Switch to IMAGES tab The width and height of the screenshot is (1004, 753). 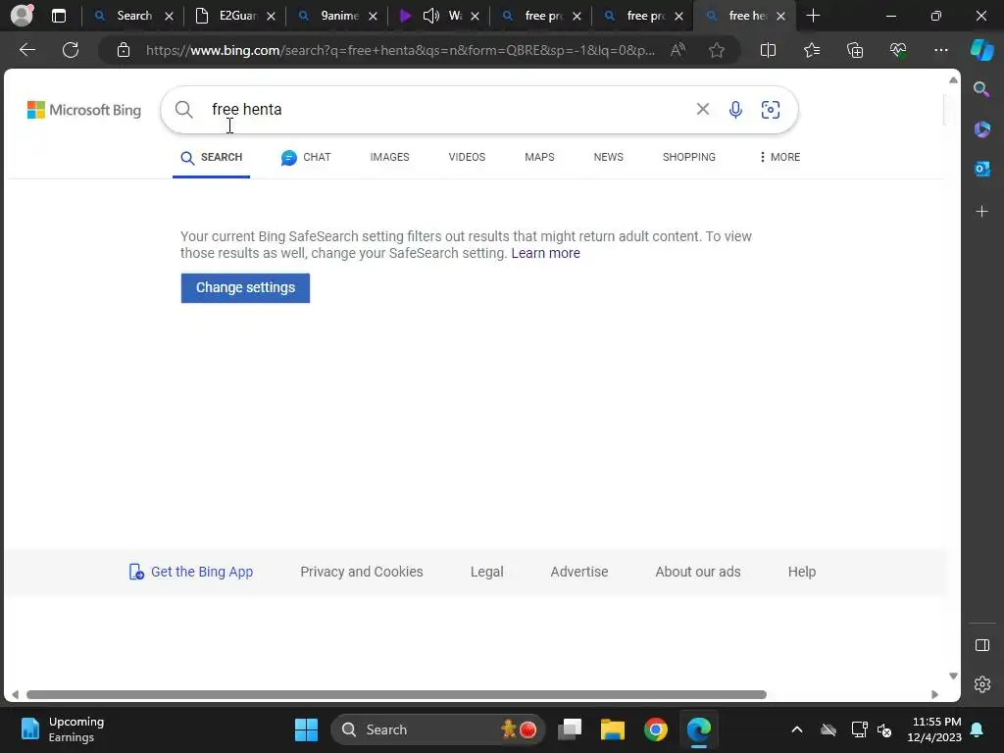click(x=389, y=157)
